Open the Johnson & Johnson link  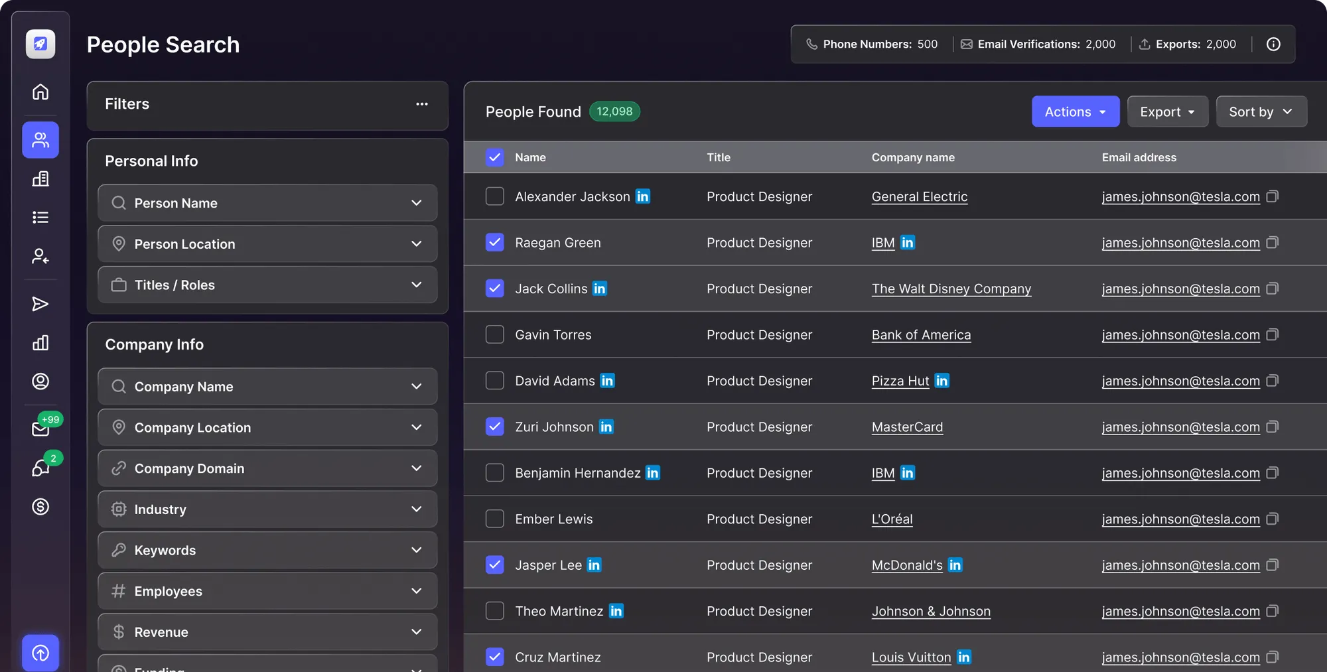(x=931, y=611)
